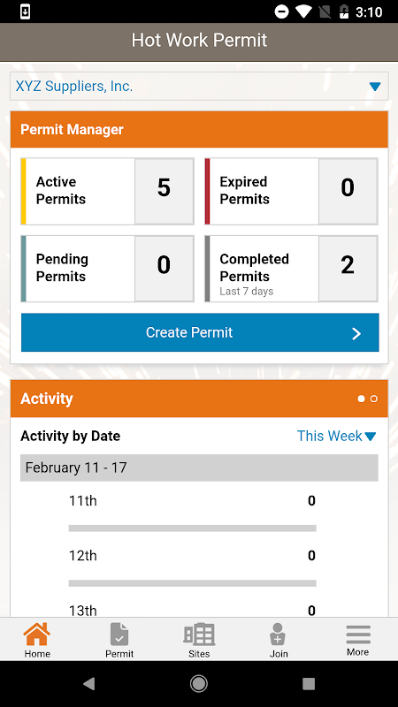Tap the Android recent apps square icon
The height and width of the screenshot is (707, 398).
309,684
